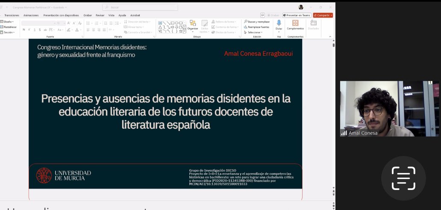441x210 pixels.
Task: Open the Sección dropdown
Action: click(x=7, y=32)
